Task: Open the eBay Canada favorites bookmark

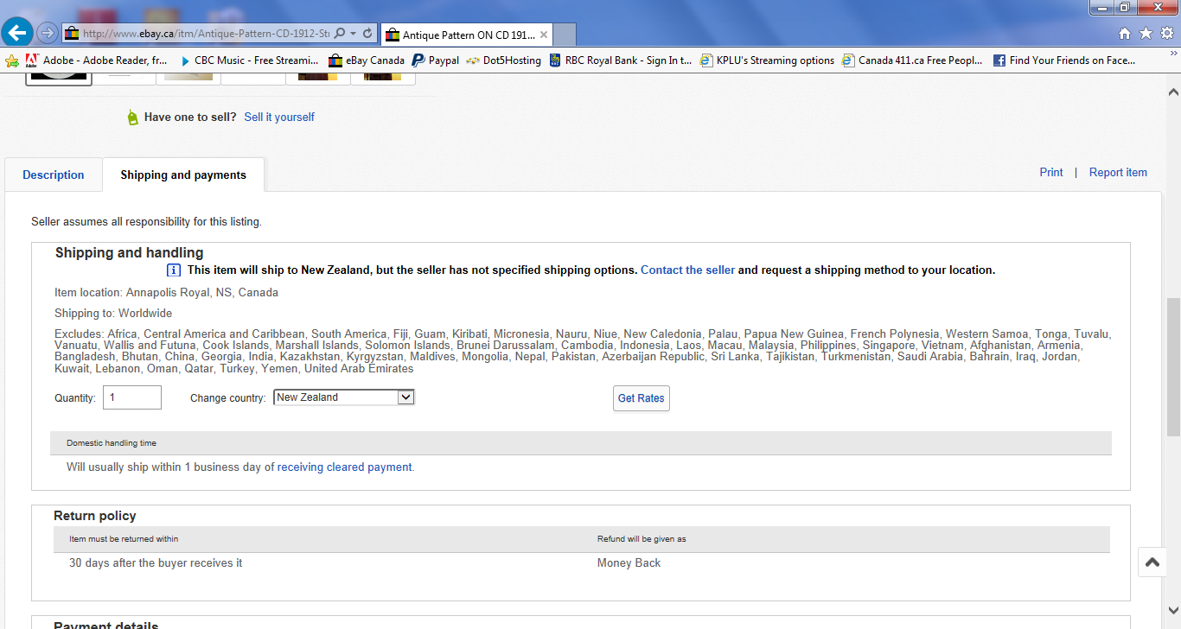Action: (366, 60)
